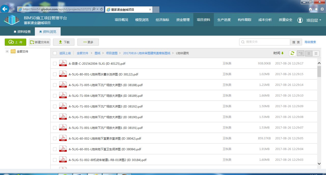Image resolution: width=326 pixels, height=175 pixels.
Task: Click PDF icon of 下沉广场放大详图1 file
Action: coord(63,127)
